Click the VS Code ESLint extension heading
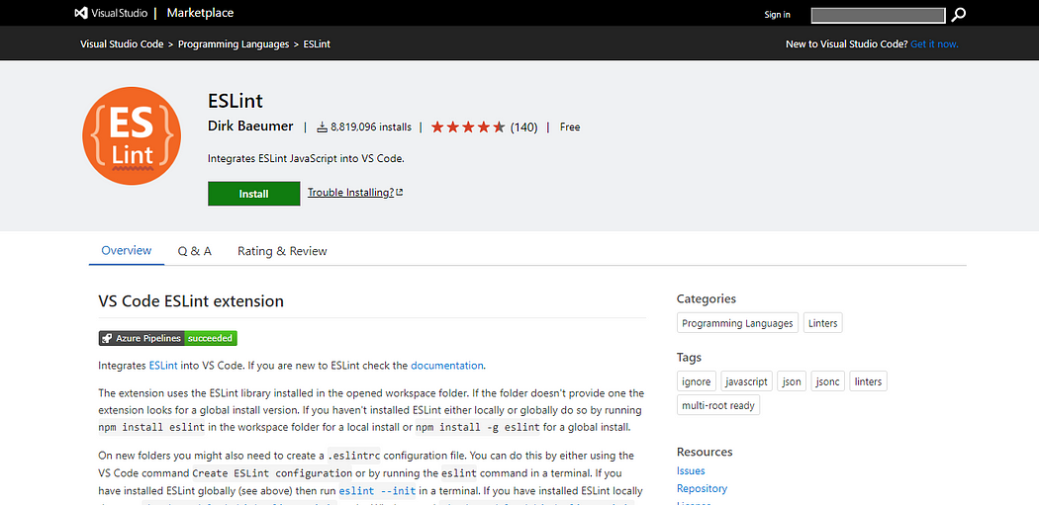Image resolution: width=1039 pixels, height=505 pixels. point(191,301)
